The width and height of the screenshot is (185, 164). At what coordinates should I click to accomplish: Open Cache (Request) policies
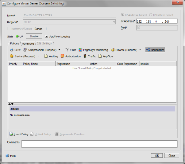tap(12, 56)
